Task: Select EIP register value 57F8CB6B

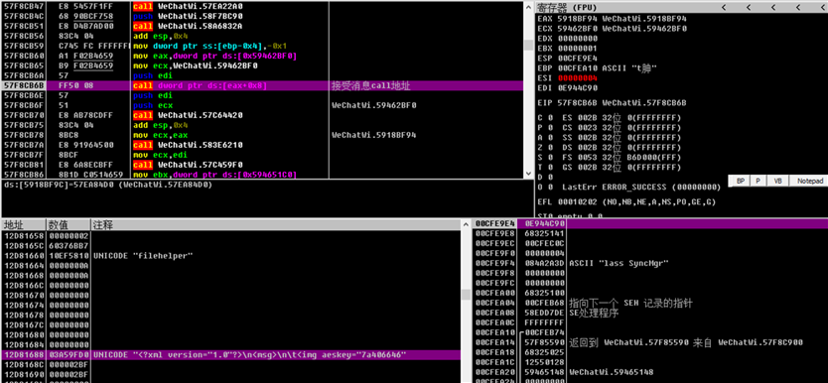Action: (x=577, y=102)
